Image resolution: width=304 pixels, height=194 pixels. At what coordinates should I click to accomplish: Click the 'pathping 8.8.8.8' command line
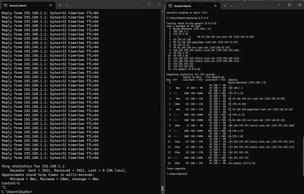point(187,18)
